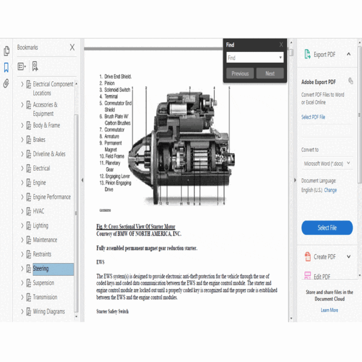Open the Brakes bookmark

(x=39, y=140)
